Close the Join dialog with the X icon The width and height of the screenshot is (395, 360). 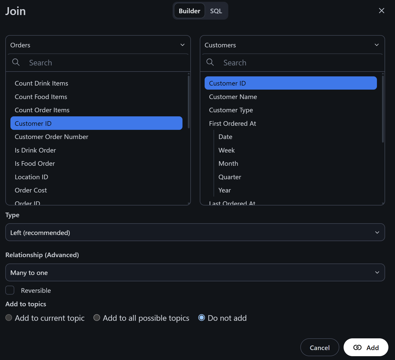381,11
